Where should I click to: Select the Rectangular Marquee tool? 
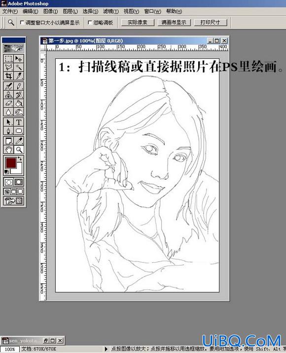point(8,59)
